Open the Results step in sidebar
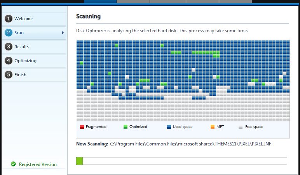The width and height of the screenshot is (300, 175). click(21, 47)
